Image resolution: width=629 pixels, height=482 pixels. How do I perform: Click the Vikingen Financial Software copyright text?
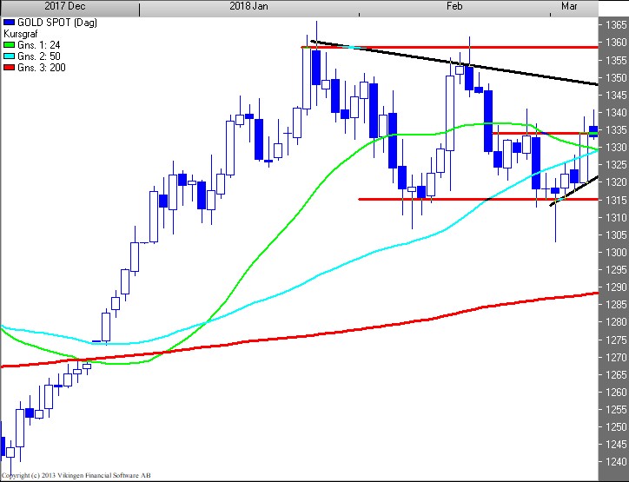[x=76, y=476]
